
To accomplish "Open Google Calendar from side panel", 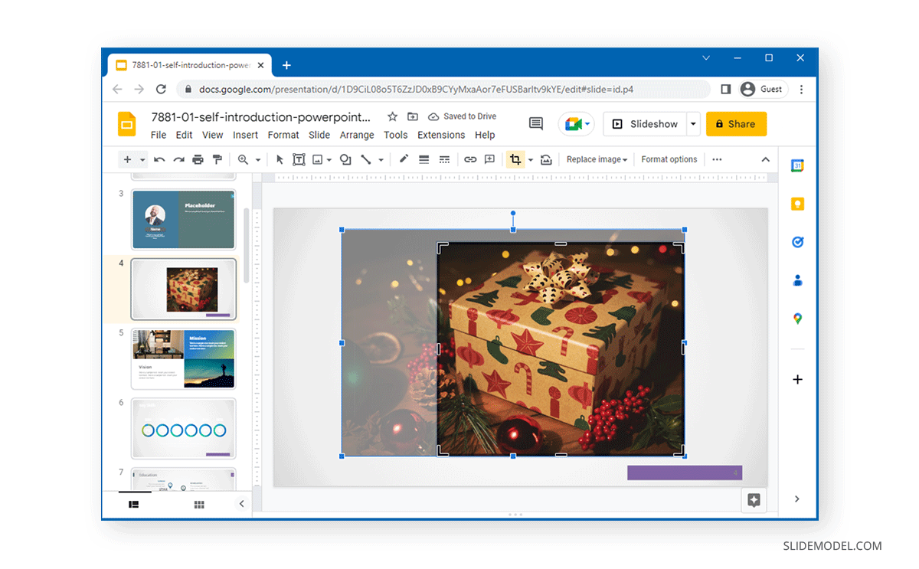I will (797, 165).
